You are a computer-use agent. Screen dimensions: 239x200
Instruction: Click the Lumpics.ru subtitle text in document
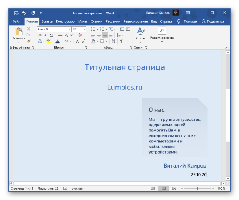pos(125,87)
